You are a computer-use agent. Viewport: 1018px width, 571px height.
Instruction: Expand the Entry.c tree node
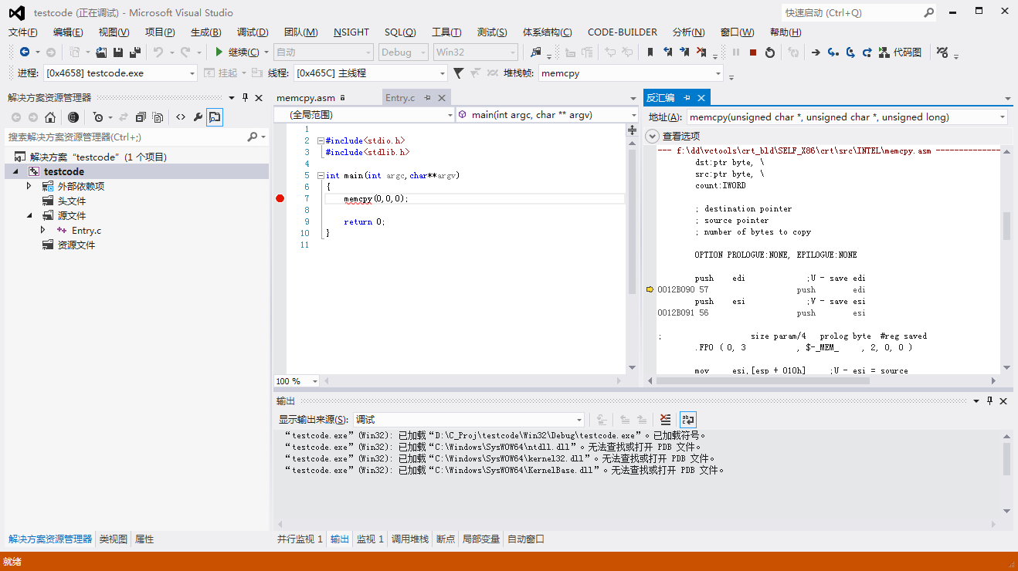pos(43,230)
